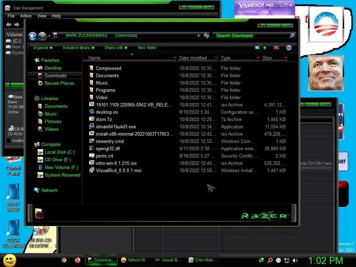
Task: Launch Chrome from the taskbar
Action: coord(64,260)
